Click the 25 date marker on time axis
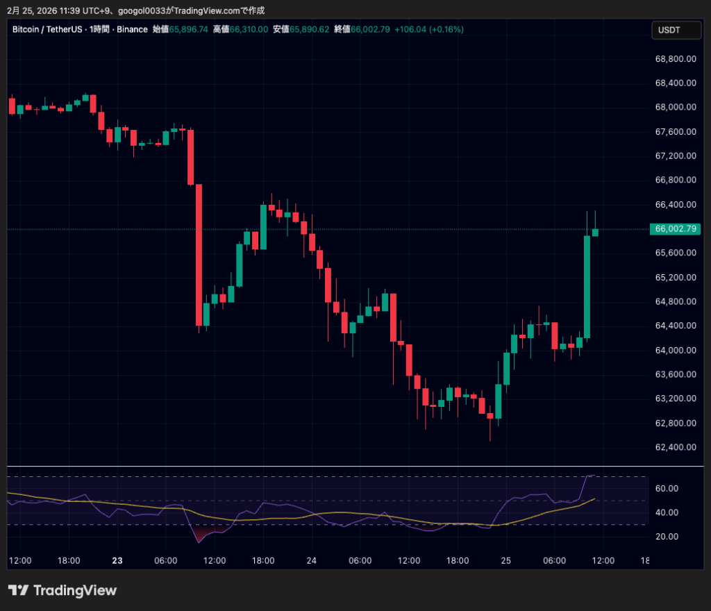This screenshot has width=711, height=611. 505,561
